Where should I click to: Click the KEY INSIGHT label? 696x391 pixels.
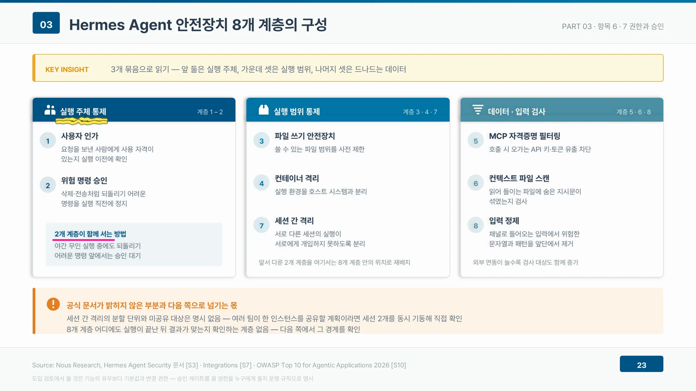67,69
